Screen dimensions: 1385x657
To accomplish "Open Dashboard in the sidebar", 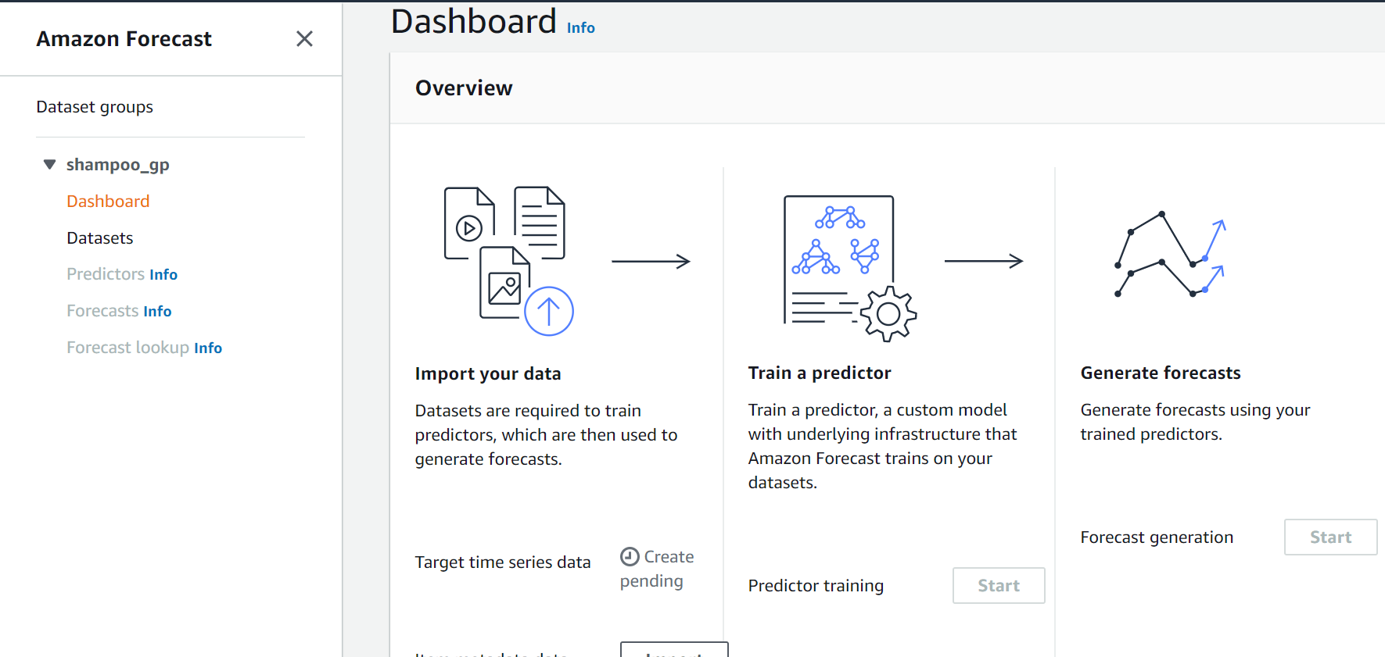I will pyautogui.click(x=108, y=202).
